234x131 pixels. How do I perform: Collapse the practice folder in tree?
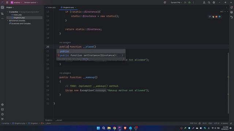(7, 12)
